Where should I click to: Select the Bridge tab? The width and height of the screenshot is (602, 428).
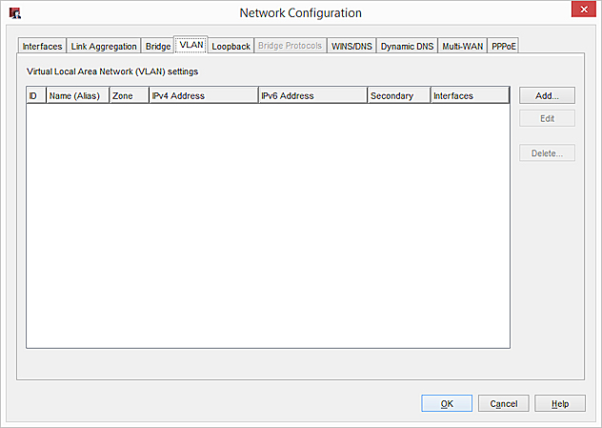click(x=158, y=46)
